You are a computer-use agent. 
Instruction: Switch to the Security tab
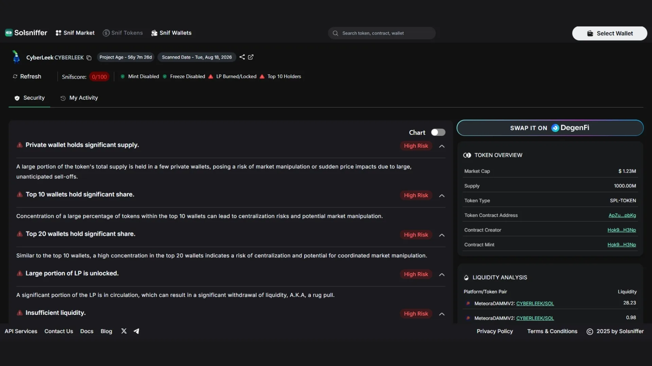30,98
